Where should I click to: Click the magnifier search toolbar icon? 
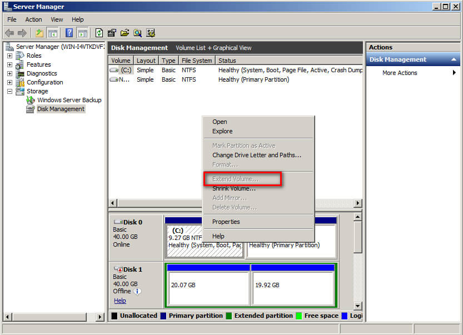(x=138, y=33)
